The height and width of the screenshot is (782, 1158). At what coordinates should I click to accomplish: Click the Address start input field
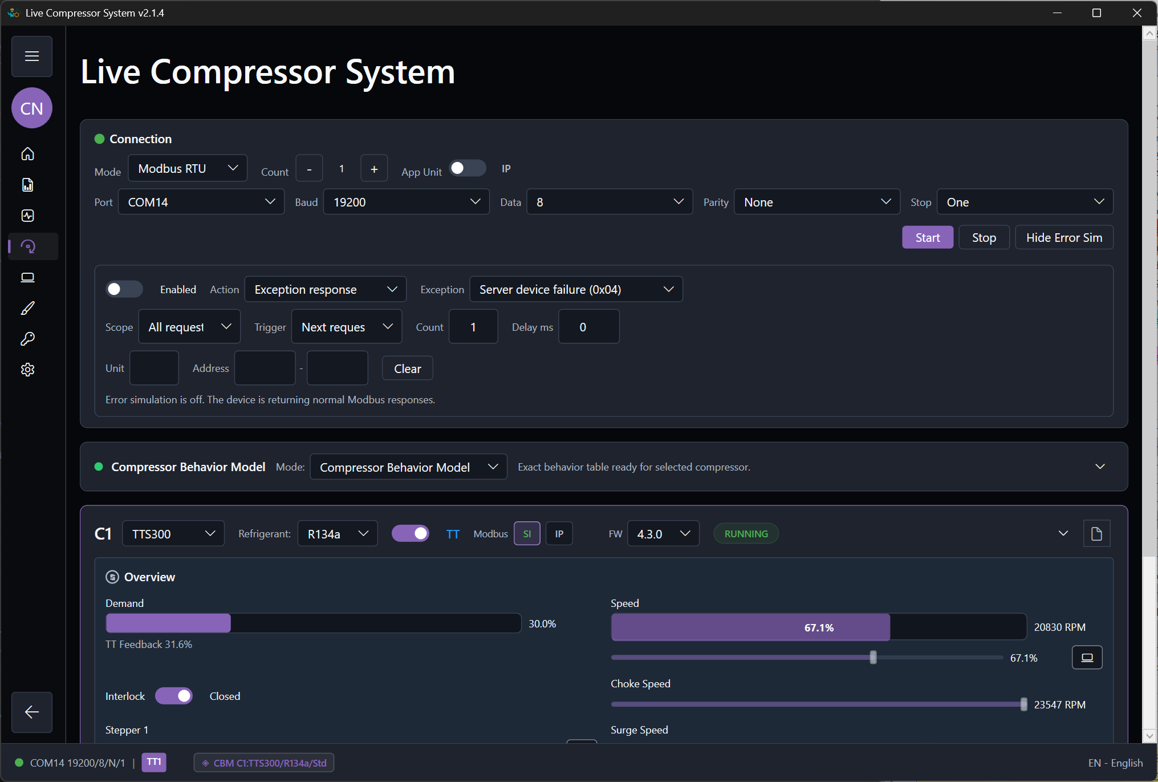click(x=265, y=368)
